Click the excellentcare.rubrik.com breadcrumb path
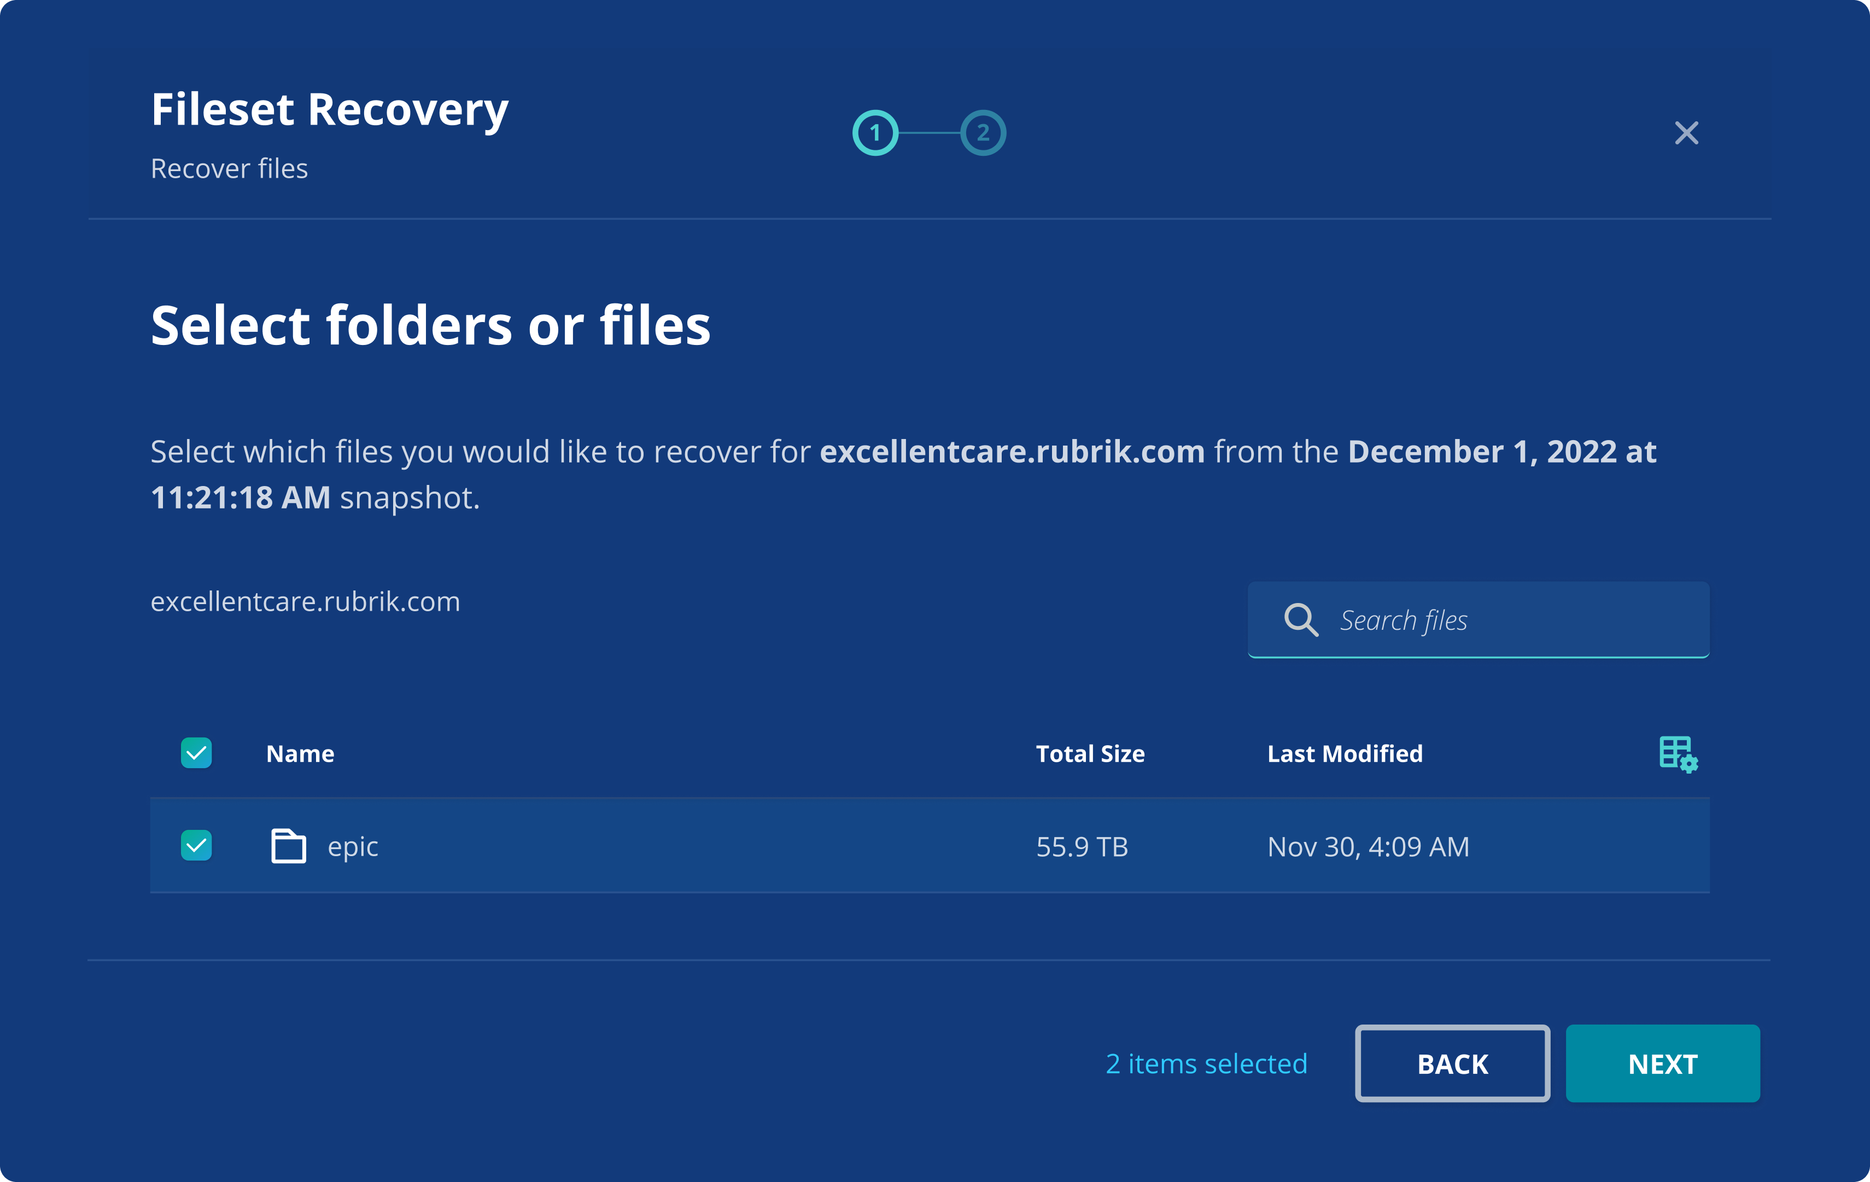 pos(305,602)
